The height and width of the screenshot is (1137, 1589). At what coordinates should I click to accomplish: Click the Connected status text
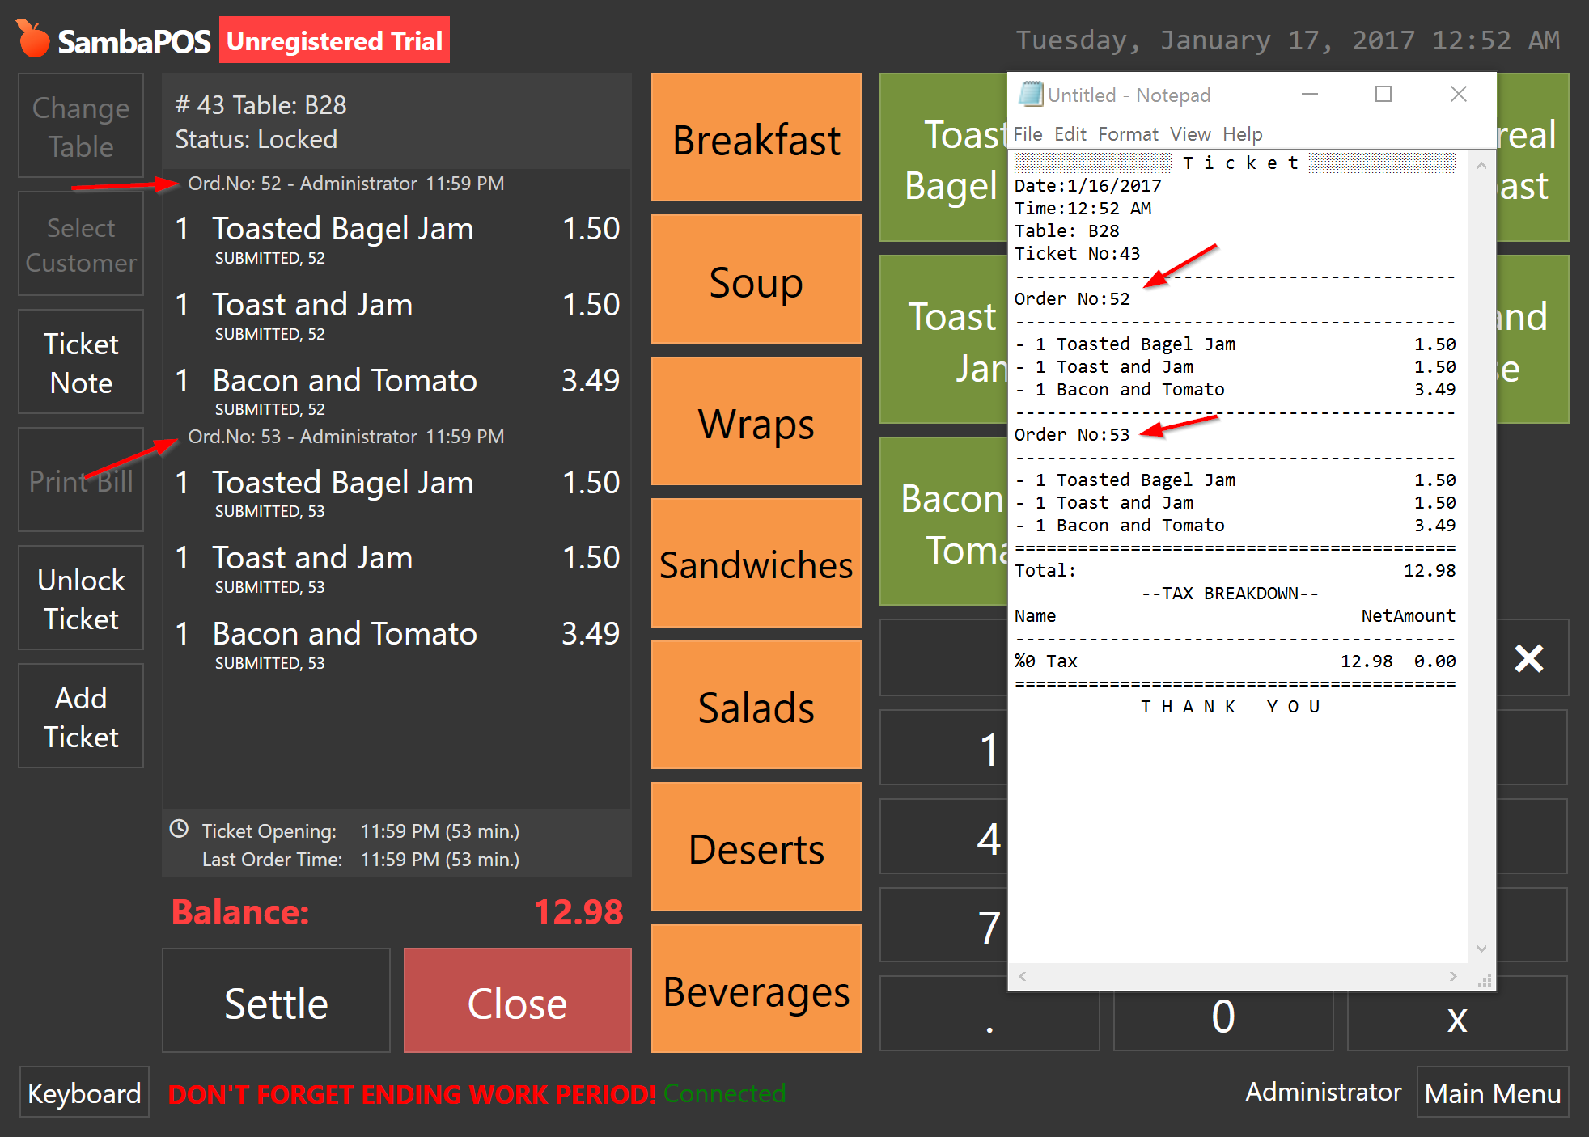pos(724,1093)
